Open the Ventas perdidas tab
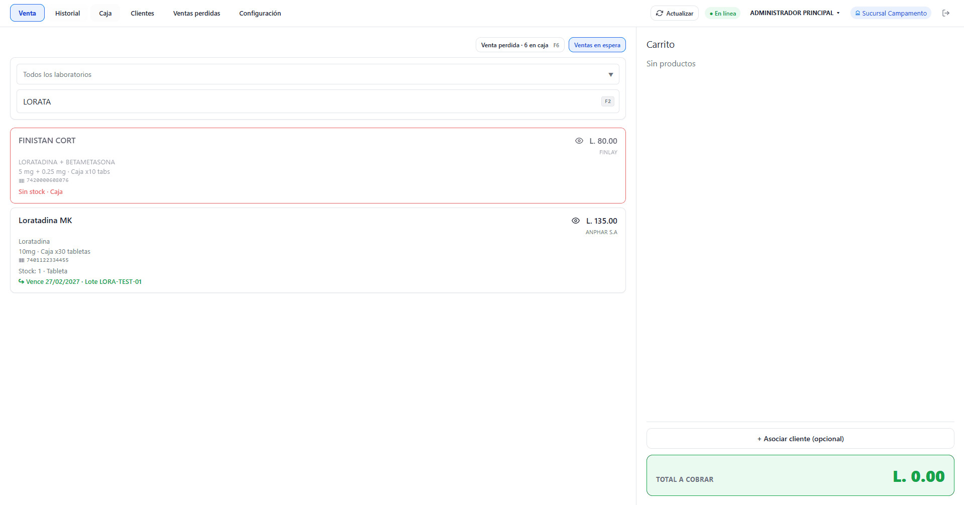Viewport: 964px width, 505px height. click(x=197, y=13)
